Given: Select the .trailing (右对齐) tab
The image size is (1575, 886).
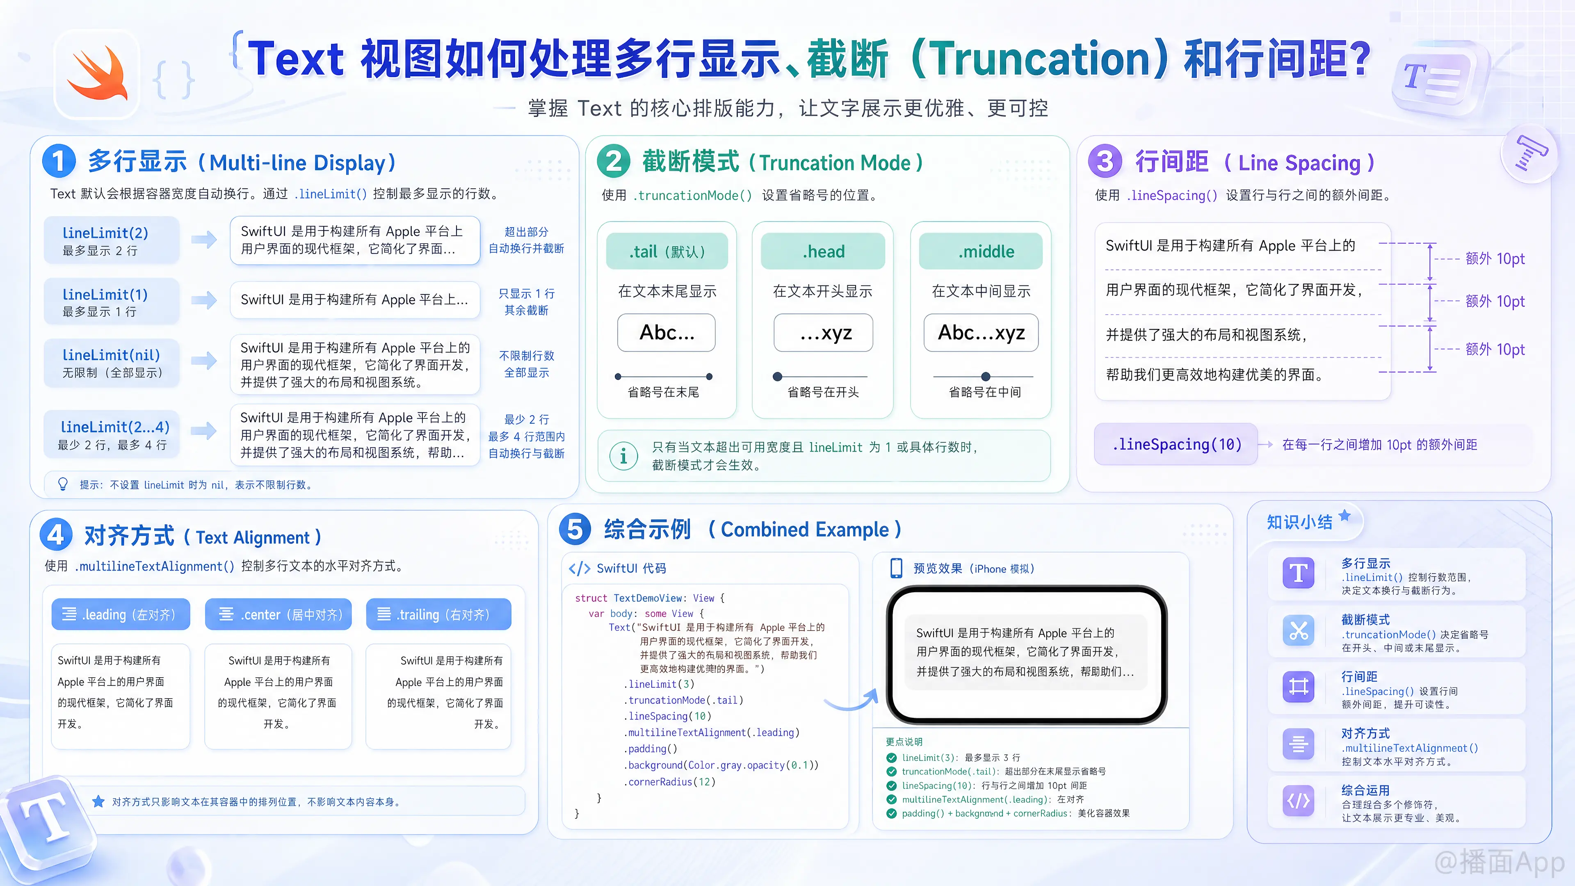Looking at the screenshot, I should point(438,614).
